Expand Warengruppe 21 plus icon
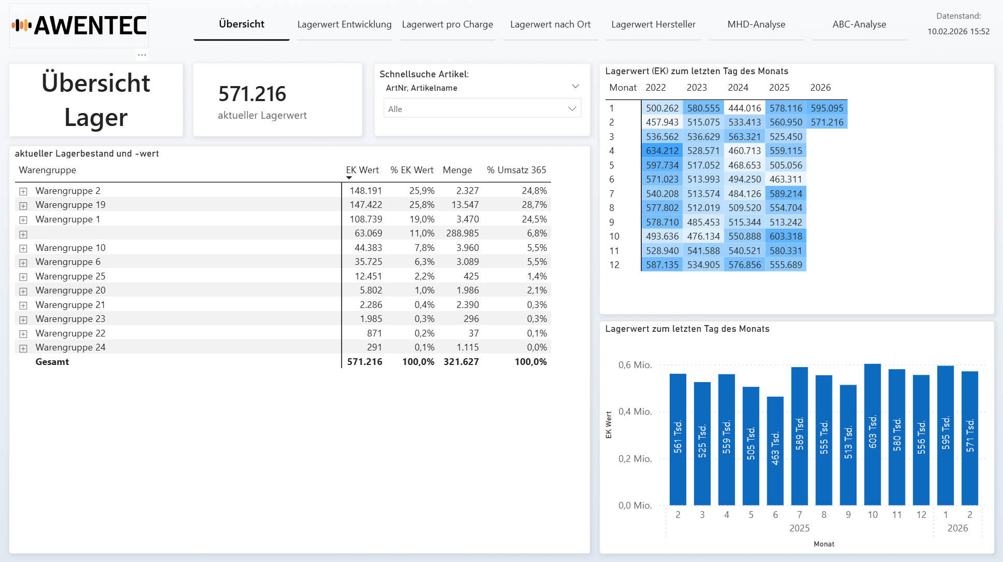This screenshot has width=1003, height=562. click(x=23, y=305)
